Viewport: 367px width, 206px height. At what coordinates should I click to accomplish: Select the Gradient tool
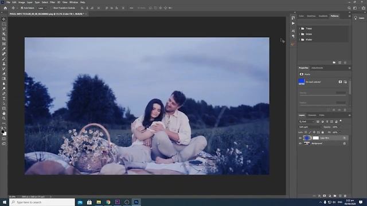(4, 79)
